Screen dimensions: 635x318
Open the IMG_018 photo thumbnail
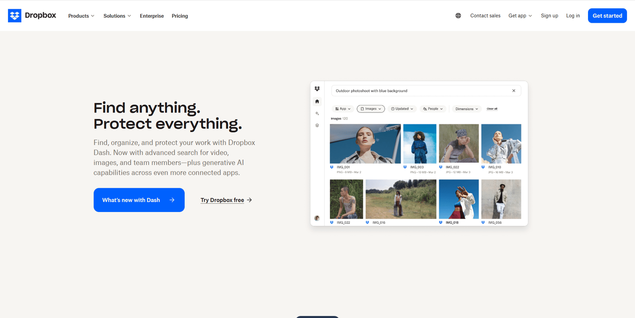459,199
